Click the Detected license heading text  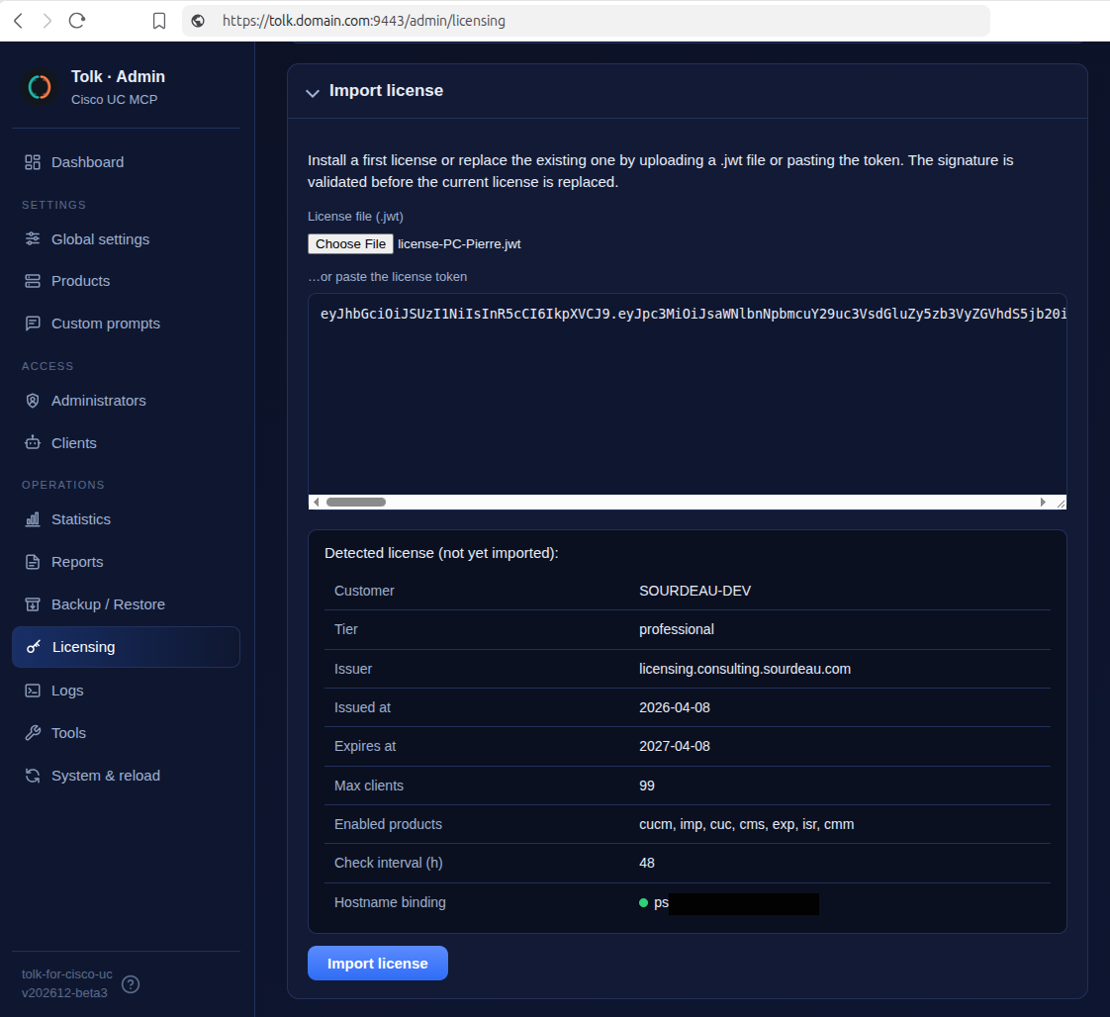click(x=441, y=553)
